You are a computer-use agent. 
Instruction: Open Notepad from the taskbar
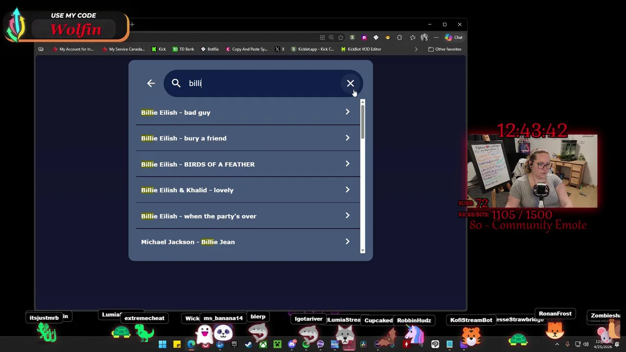[x=449, y=345]
